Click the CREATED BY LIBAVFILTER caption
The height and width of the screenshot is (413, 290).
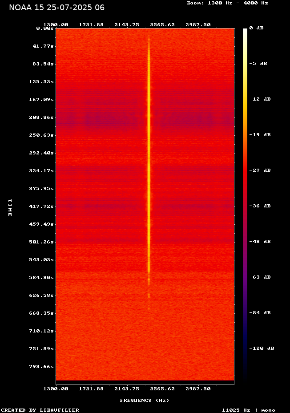(x=40, y=410)
